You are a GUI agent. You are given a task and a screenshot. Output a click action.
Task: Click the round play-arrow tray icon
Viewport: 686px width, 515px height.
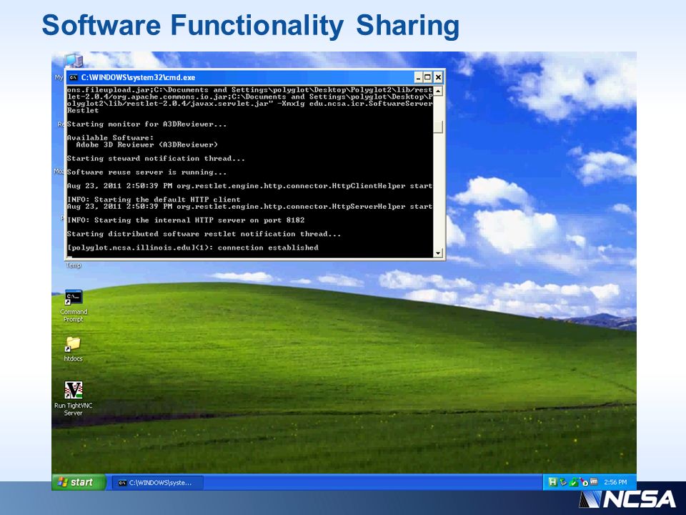click(x=584, y=482)
